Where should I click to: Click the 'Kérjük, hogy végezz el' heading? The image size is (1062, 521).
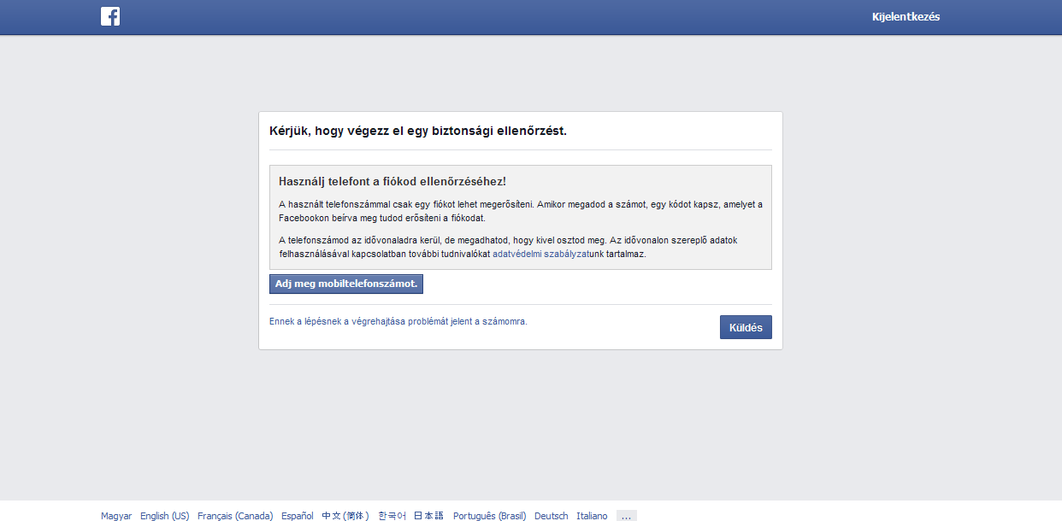(x=418, y=131)
